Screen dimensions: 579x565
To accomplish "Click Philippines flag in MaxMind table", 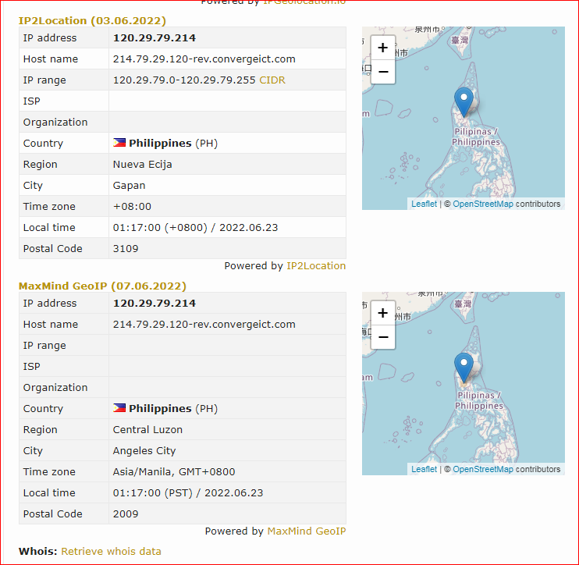I will pyautogui.click(x=119, y=407).
